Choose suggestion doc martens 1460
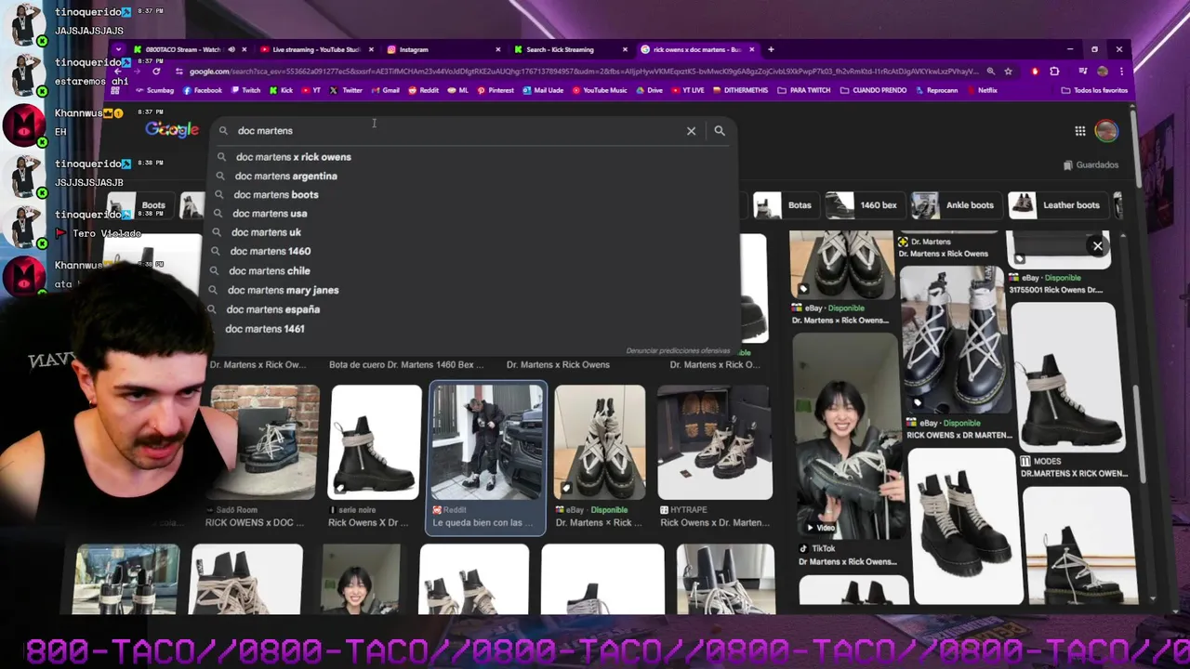1190x669 pixels. pyautogui.click(x=270, y=251)
